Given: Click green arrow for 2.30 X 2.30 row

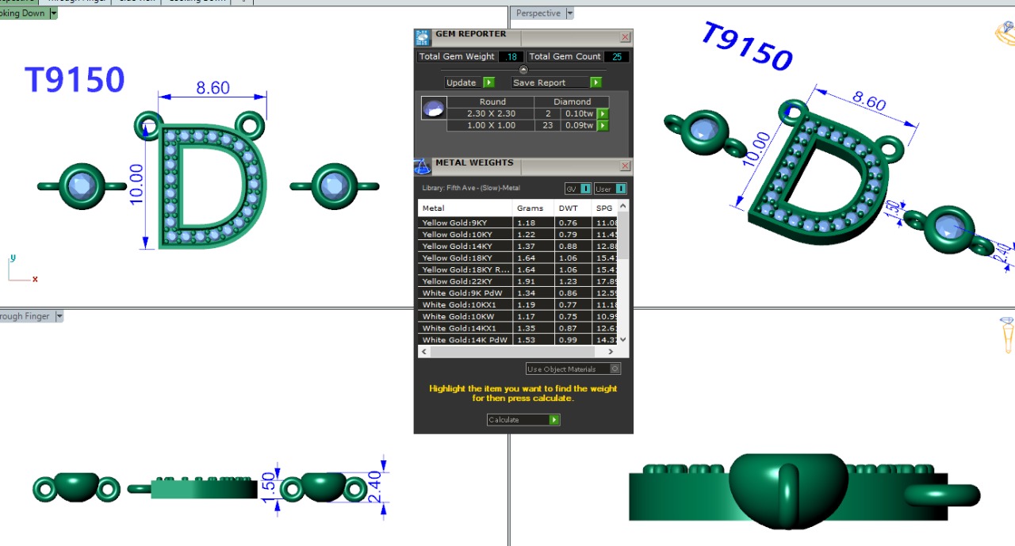Looking at the screenshot, I should [x=603, y=114].
